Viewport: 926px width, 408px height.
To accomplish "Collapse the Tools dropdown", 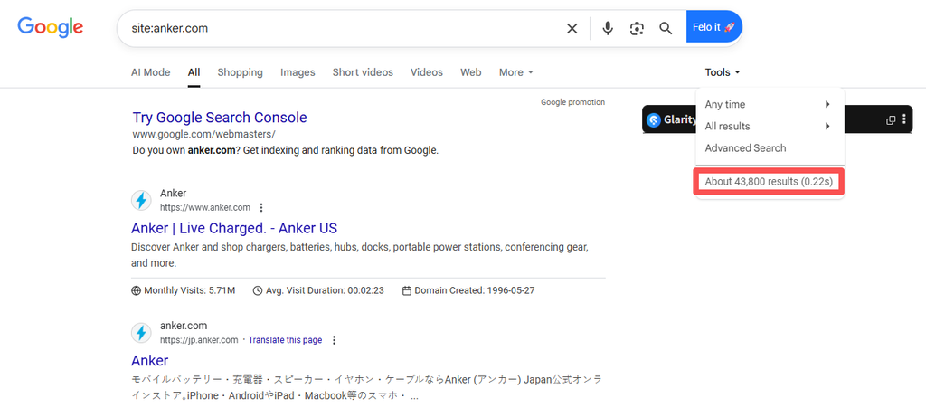I will (723, 72).
